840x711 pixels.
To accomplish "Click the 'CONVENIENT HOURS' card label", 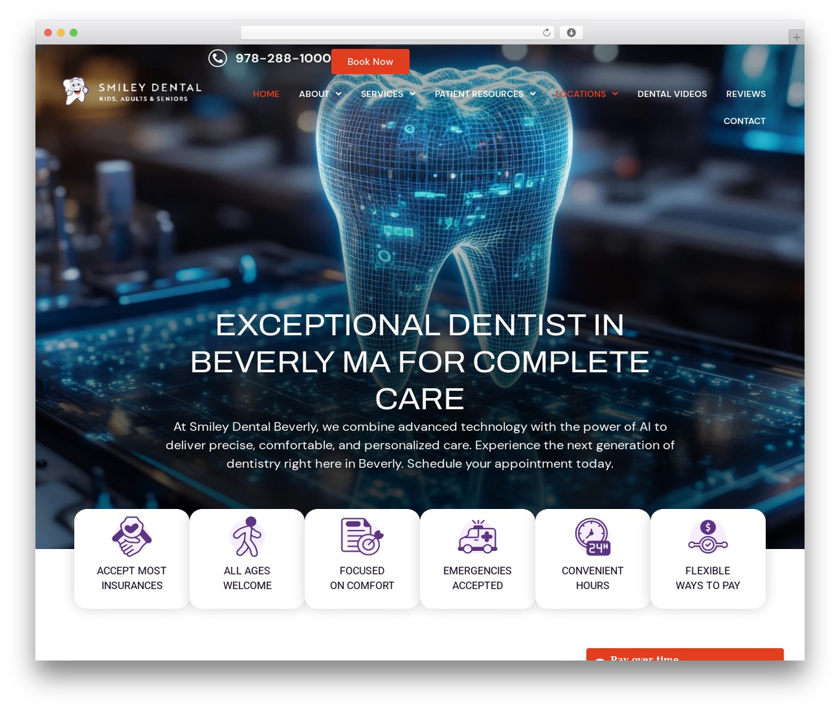I will pyautogui.click(x=593, y=578).
